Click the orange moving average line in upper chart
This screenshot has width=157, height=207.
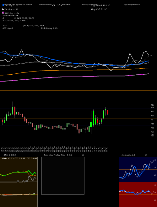(x=74, y=70)
